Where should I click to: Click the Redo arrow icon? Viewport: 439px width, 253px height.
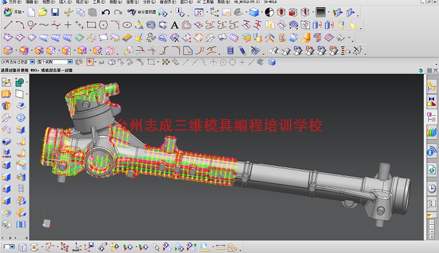[118, 13]
